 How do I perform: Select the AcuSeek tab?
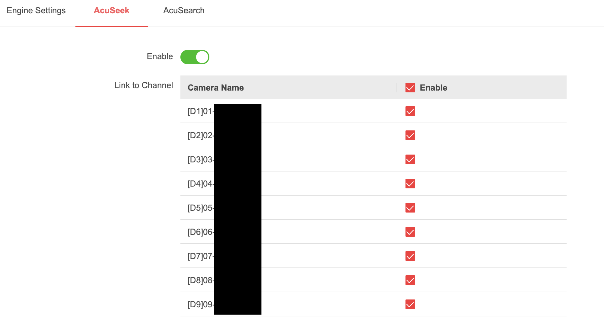point(111,11)
